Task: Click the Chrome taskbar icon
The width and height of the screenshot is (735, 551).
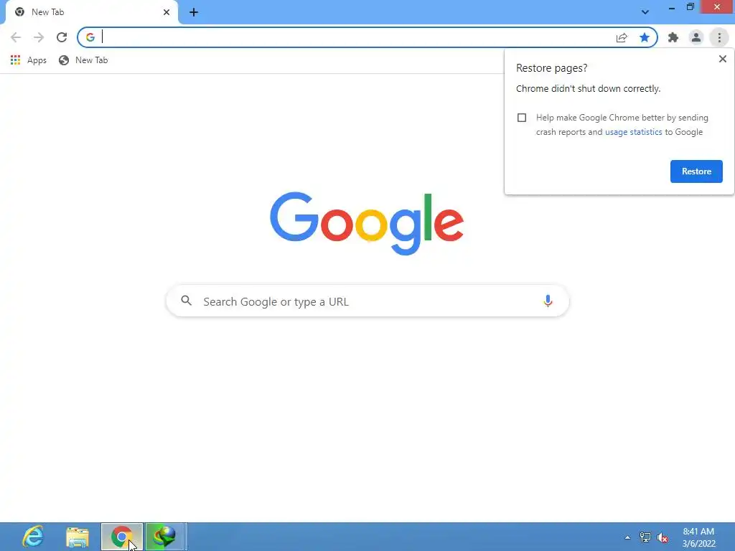Action: (122, 537)
